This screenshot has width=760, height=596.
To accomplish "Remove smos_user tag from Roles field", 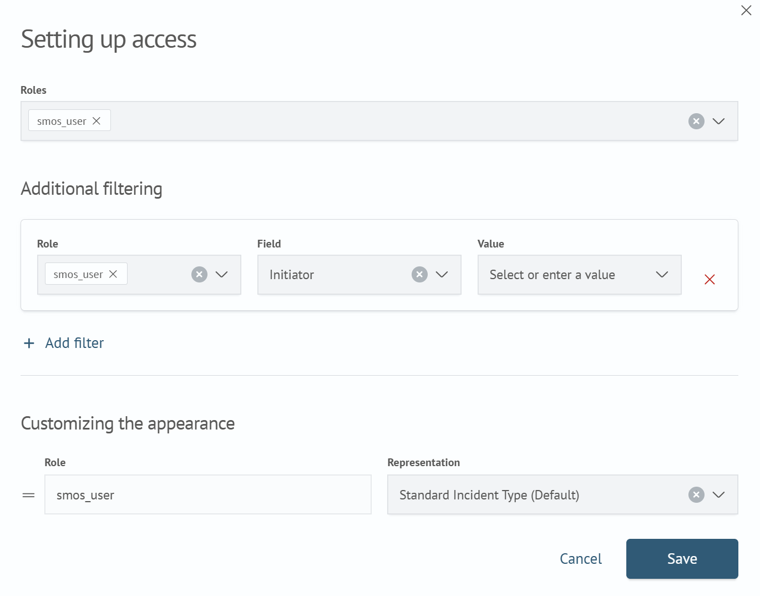I will pyautogui.click(x=97, y=120).
